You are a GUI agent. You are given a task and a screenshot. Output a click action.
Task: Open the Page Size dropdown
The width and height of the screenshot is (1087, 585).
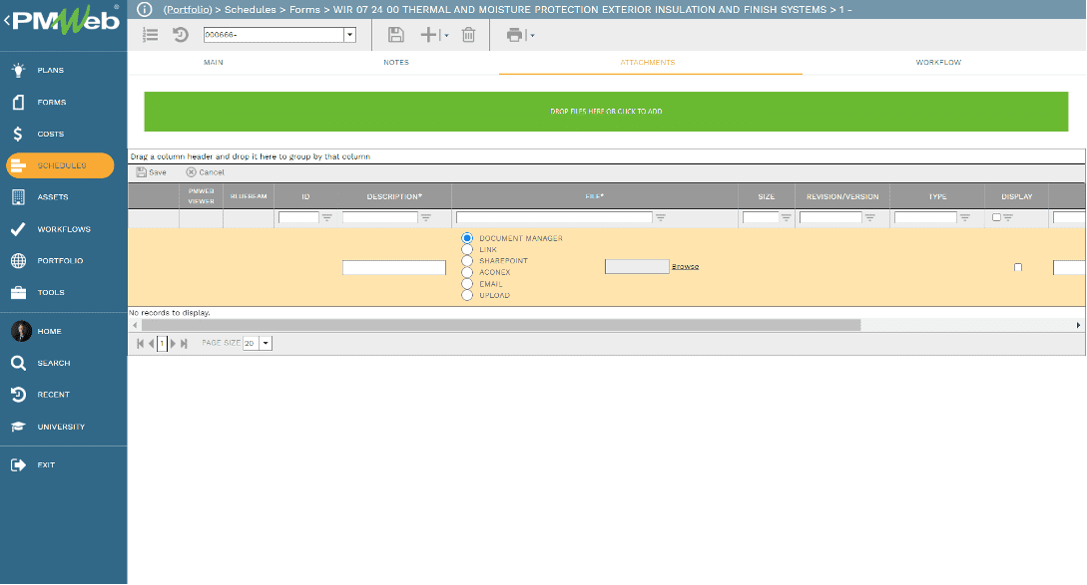pos(266,342)
